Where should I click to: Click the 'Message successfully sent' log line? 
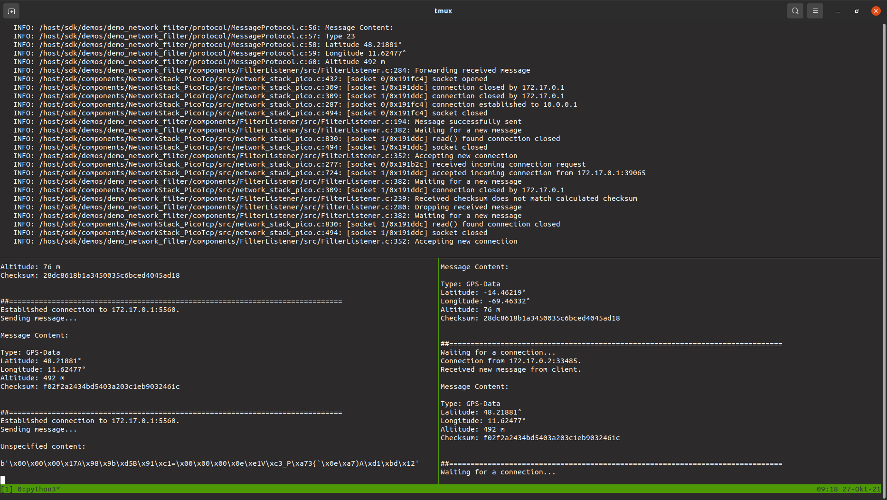click(x=267, y=122)
